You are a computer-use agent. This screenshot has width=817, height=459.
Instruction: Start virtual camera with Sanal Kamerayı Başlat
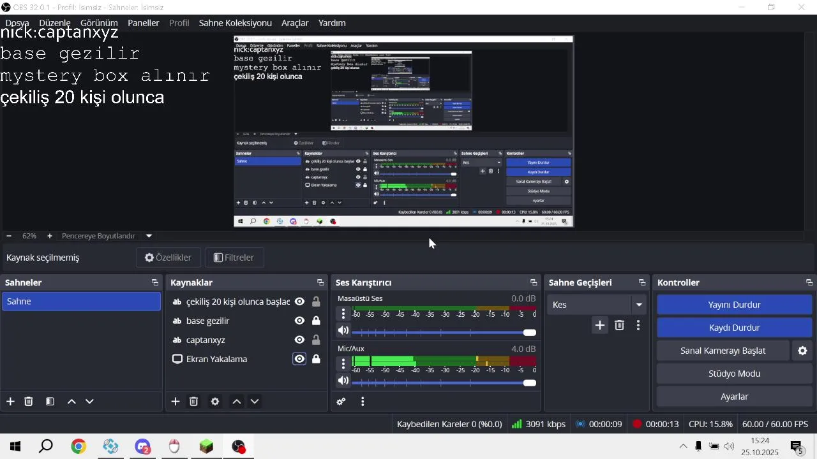[x=723, y=351]
